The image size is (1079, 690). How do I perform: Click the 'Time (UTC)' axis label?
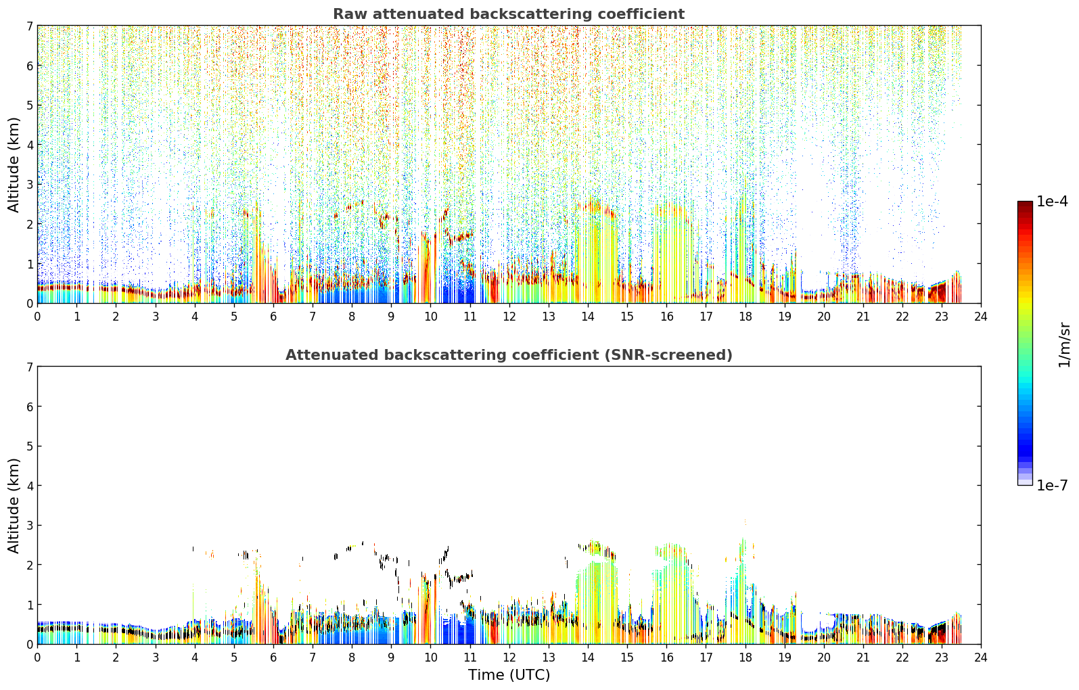(509, 675)
